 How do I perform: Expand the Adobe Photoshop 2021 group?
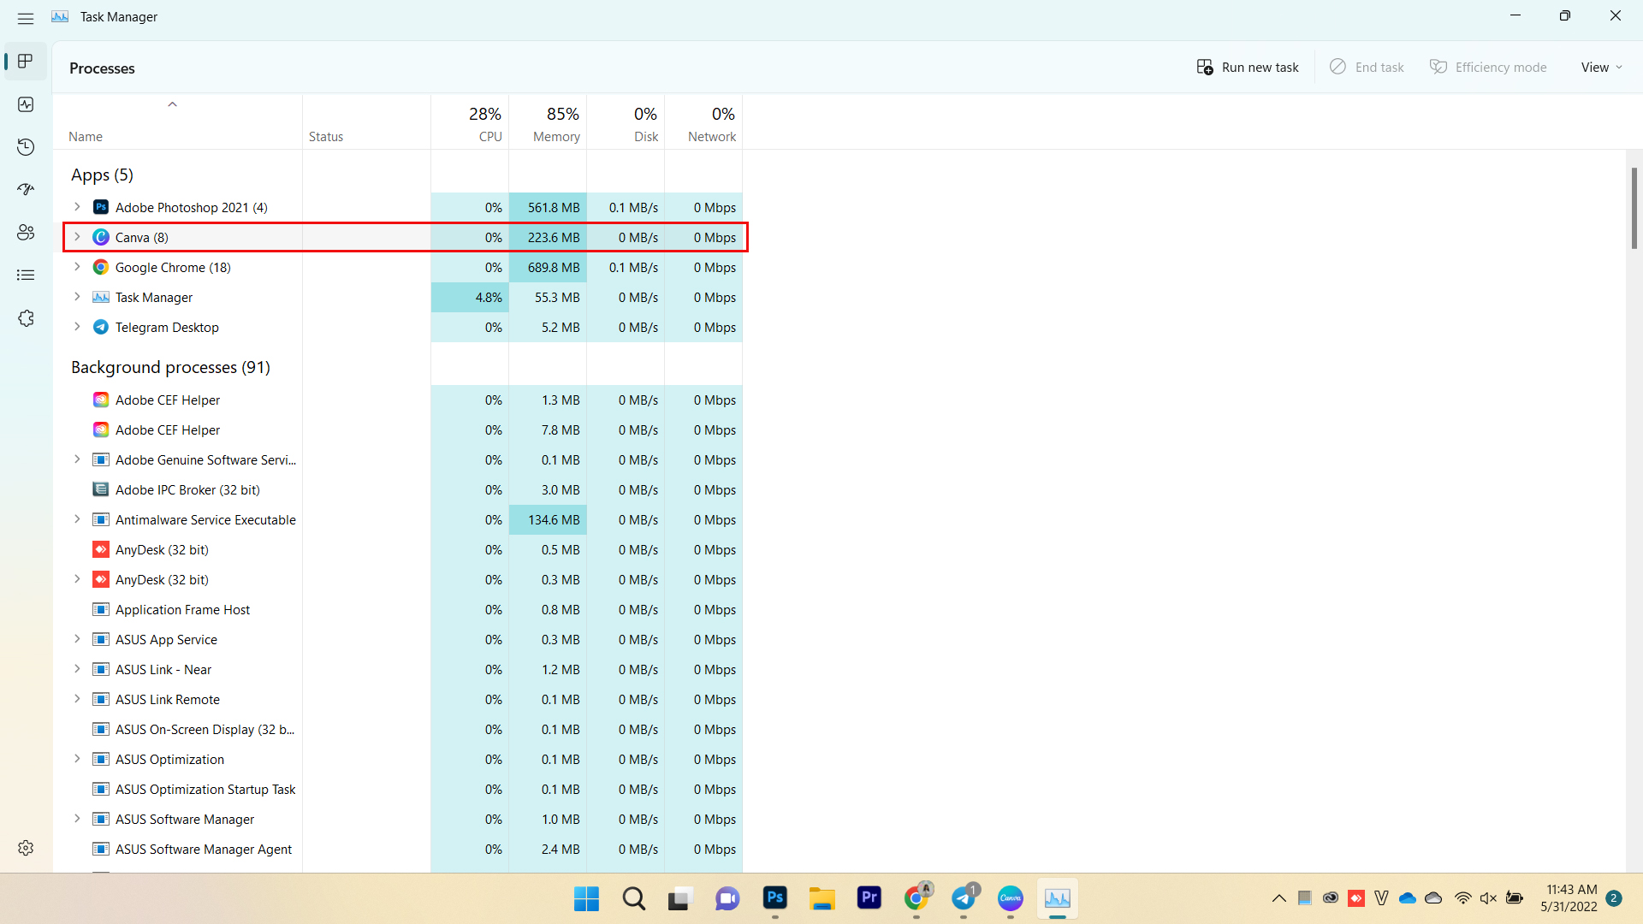click(77, 207)
